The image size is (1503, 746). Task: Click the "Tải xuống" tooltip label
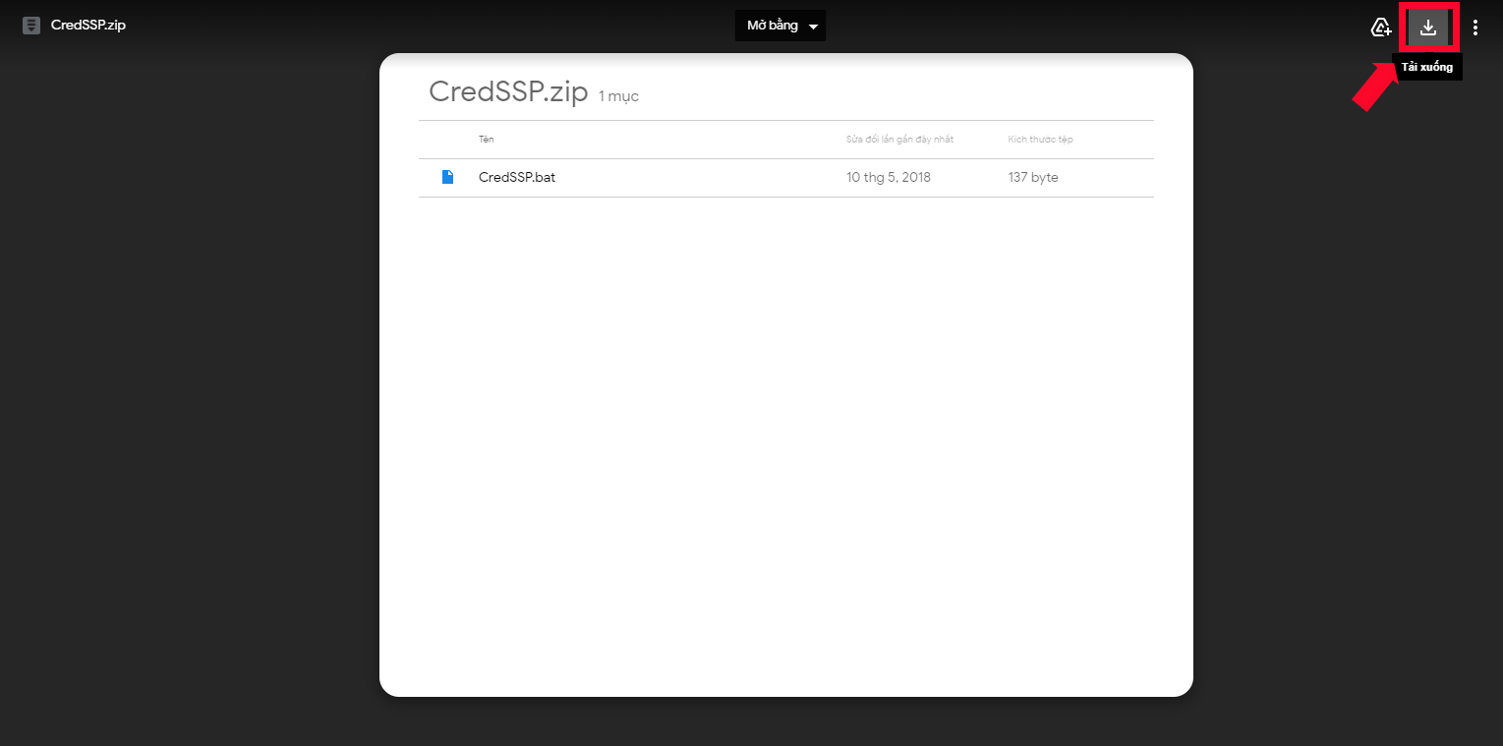pyautogui.click(x=1426, y=67)
